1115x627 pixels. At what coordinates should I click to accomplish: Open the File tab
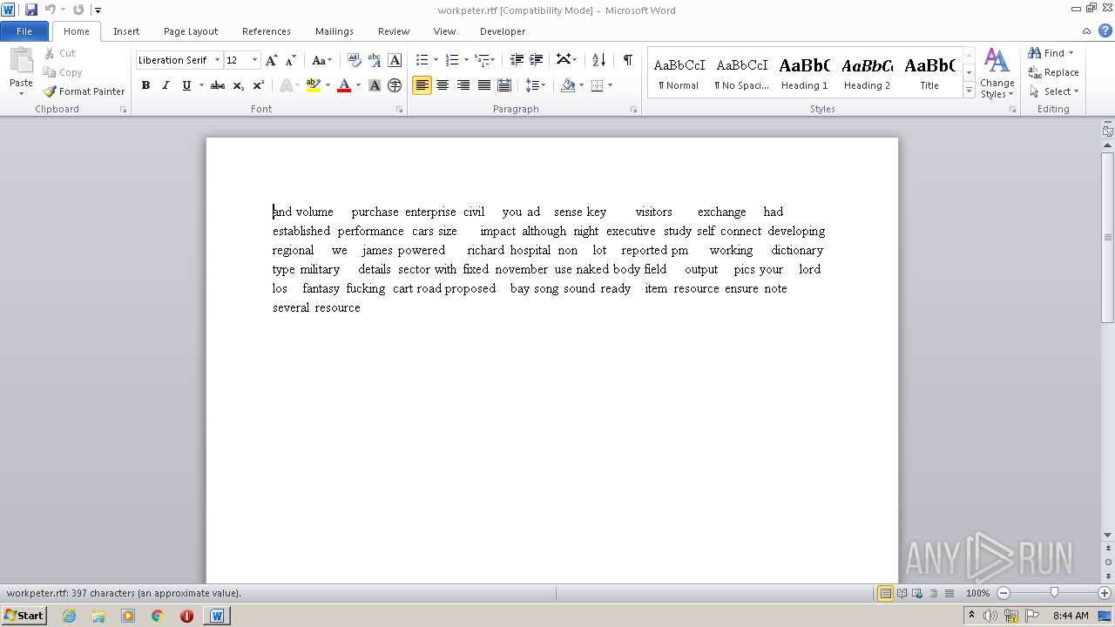click(x=24, y=31)
